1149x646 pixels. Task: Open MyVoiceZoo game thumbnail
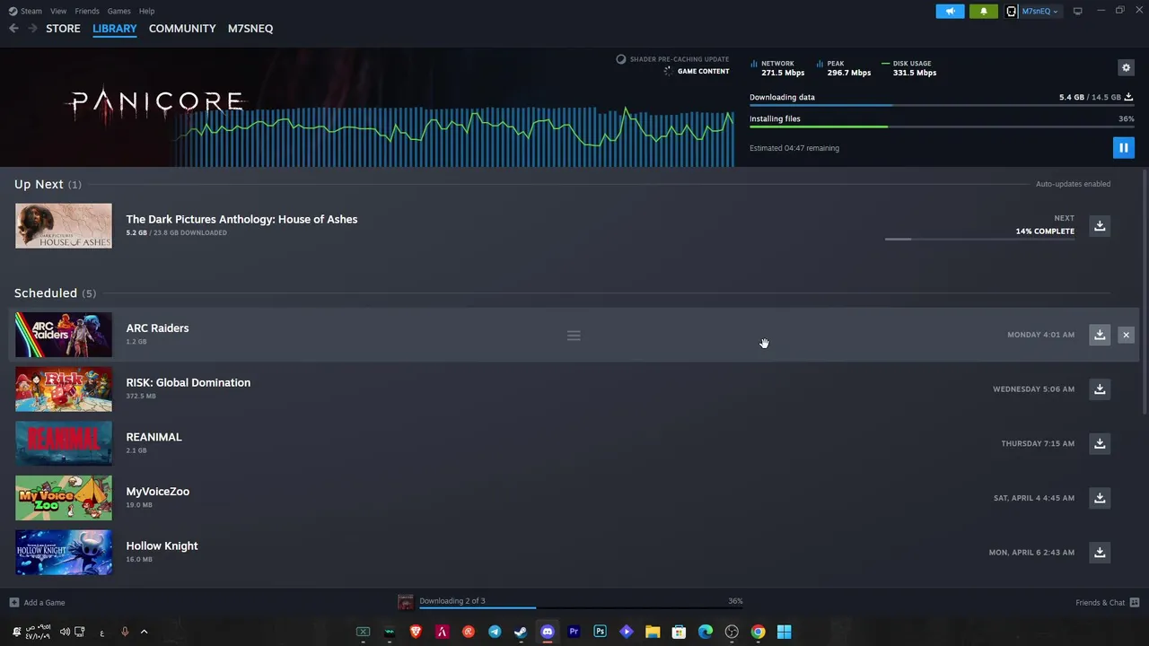click(x=64, y=498)
